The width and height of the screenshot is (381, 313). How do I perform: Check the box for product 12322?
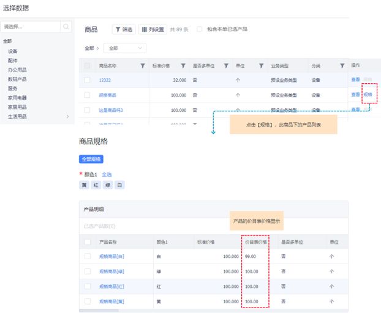[88, 80]
